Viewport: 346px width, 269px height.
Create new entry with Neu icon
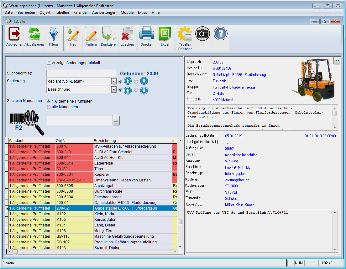73,34
